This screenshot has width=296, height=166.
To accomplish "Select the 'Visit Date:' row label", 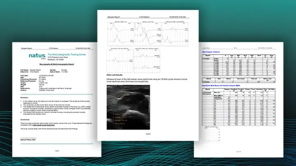I will pyautogui.click(x=24, y=76).
